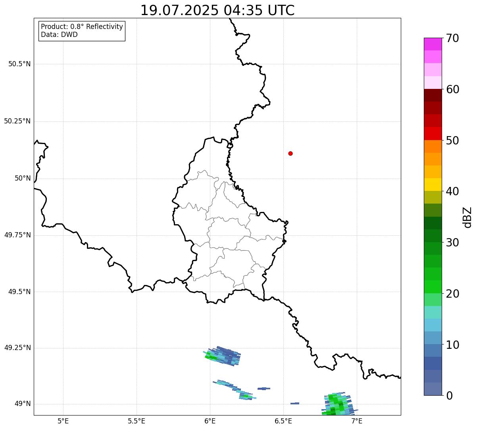This screenshot has width=477, height=429.
Task: Click the 49°N latitude label
Action: pyautogui.click(x=23, y=404)
